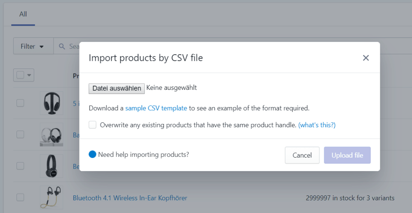
Task: Tick the checkbox for the third product row
Action: tap(20, 166)
